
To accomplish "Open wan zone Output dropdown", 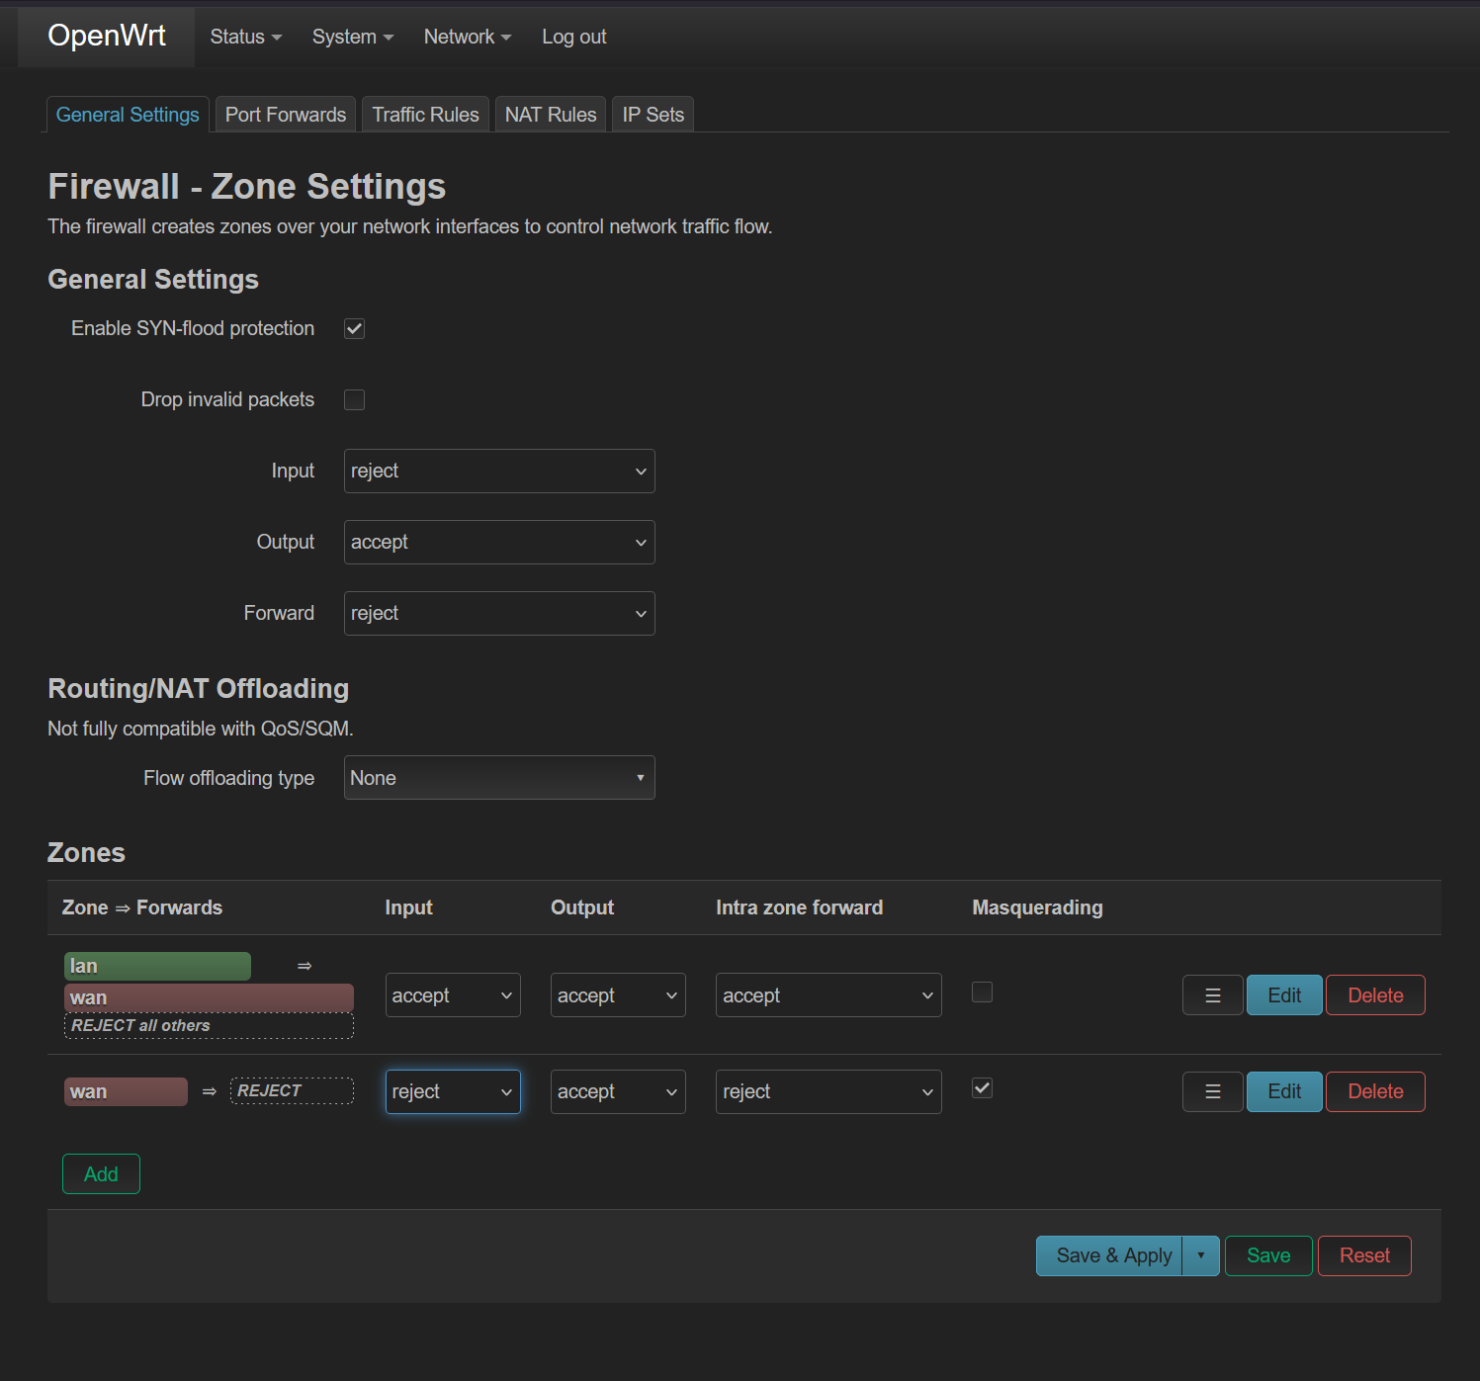I will pos(618,1091).
